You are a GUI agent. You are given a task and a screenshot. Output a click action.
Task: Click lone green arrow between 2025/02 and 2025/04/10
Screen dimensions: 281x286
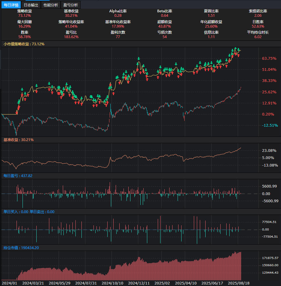coord(176,64)
